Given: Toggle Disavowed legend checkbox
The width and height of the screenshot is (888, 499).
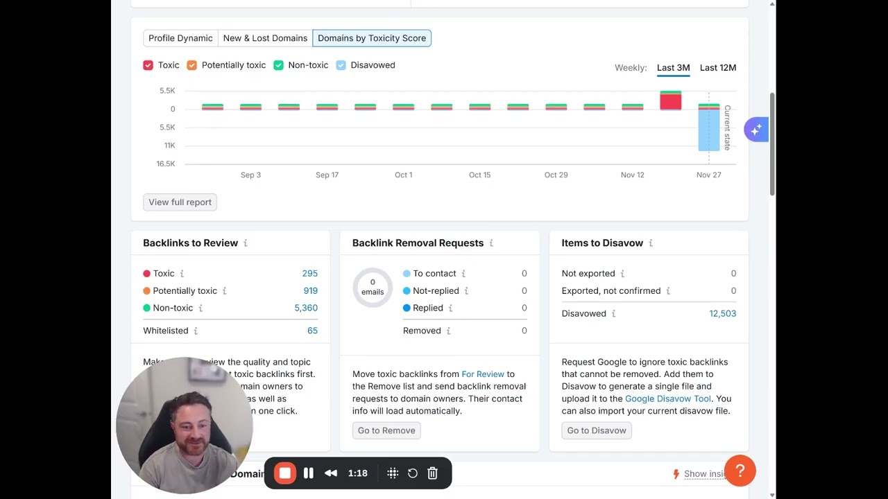Looking at the screenshot, I should [341, 65].
